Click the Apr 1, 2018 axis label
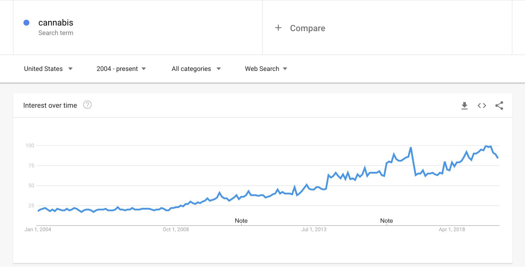 click(x=452, y=229)
